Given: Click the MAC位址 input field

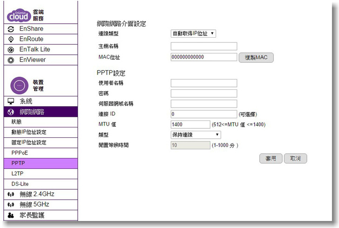Looking at the screenshot, I should pos(204,57).
